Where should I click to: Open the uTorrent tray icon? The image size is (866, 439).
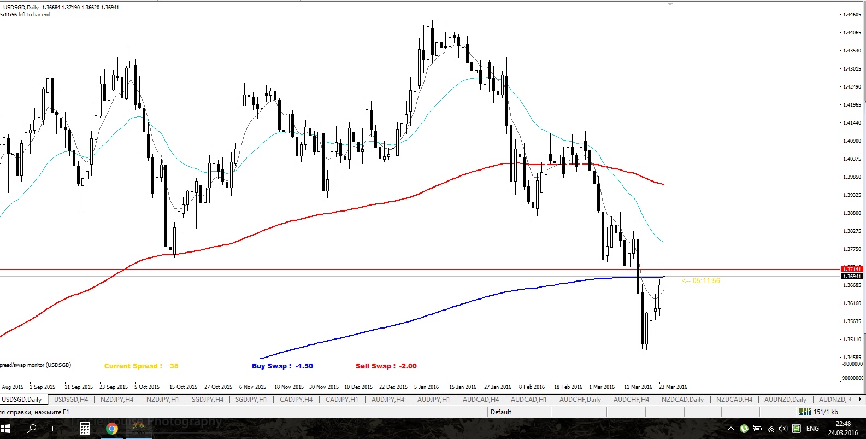744,429
